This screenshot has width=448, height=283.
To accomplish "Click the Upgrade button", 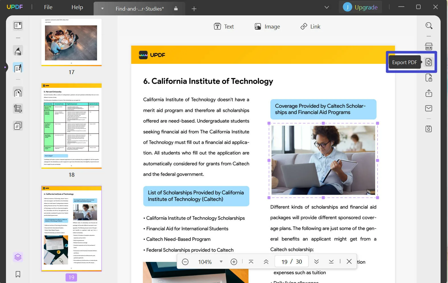I will point(360,7).
